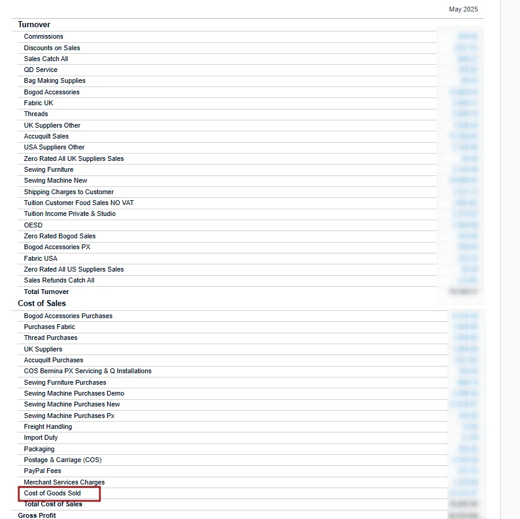This screenshot has height=519, width=520.
Task: Click the Total Turnover row label
Action: point(47,292)
